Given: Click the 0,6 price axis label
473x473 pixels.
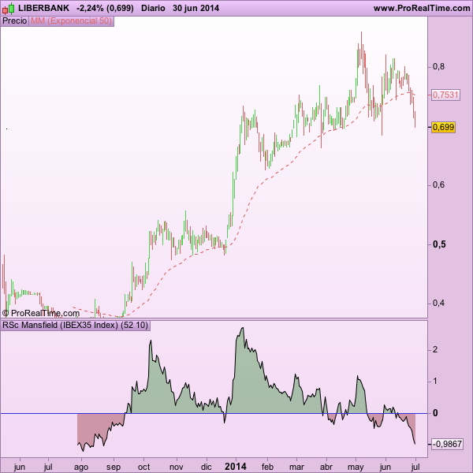Looking at the screenshot, I should (x=438, y=184).
